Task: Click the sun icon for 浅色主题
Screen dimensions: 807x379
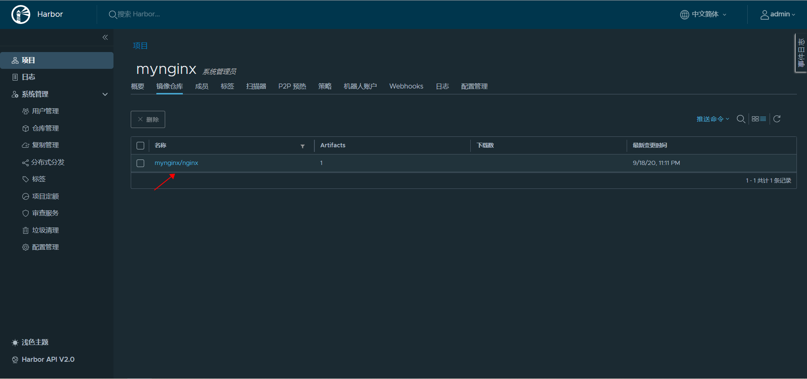Action: coord(15,343)
